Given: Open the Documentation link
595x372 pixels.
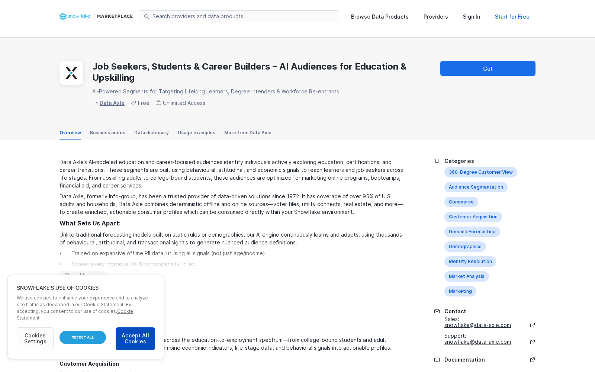Looking at the screenshot, I should (464, 360).
